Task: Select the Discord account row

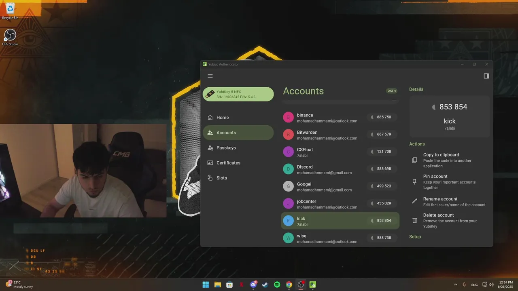Action: coord(340,169)
